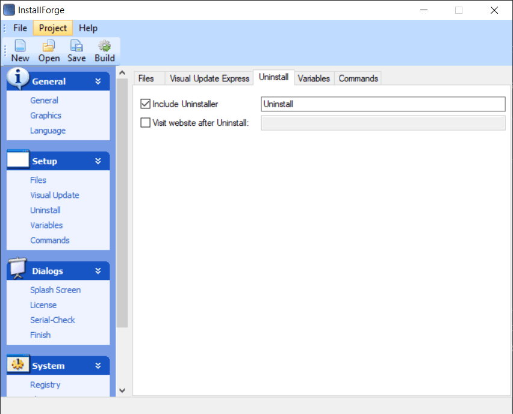Open the Help menu

(x=88, y=28)
